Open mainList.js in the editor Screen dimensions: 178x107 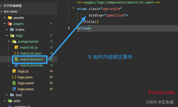pyautogui.click(x=29, y=48)
